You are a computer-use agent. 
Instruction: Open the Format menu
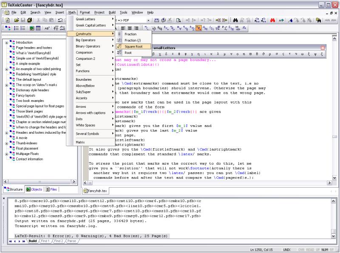pyautogui.click(x=85, y=12)
